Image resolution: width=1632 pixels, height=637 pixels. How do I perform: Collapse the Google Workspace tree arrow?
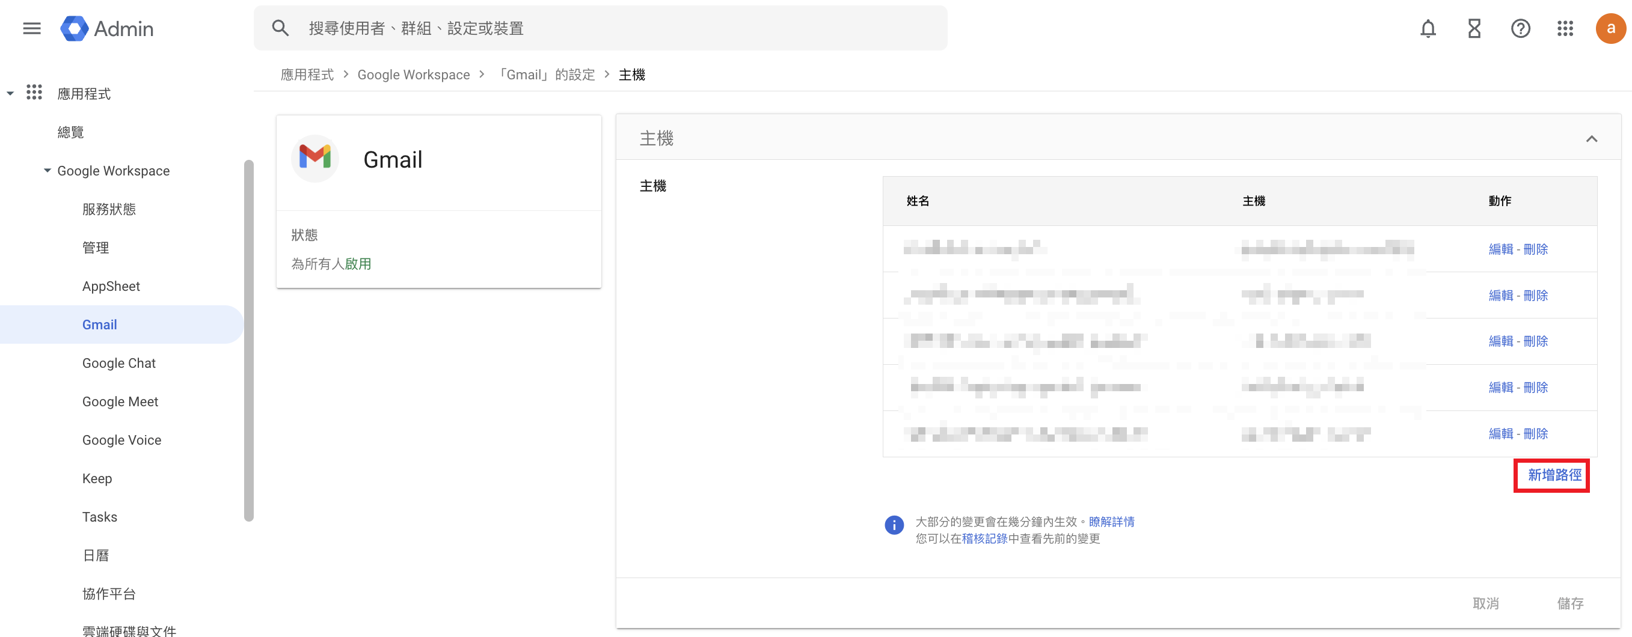click(48, 170)
